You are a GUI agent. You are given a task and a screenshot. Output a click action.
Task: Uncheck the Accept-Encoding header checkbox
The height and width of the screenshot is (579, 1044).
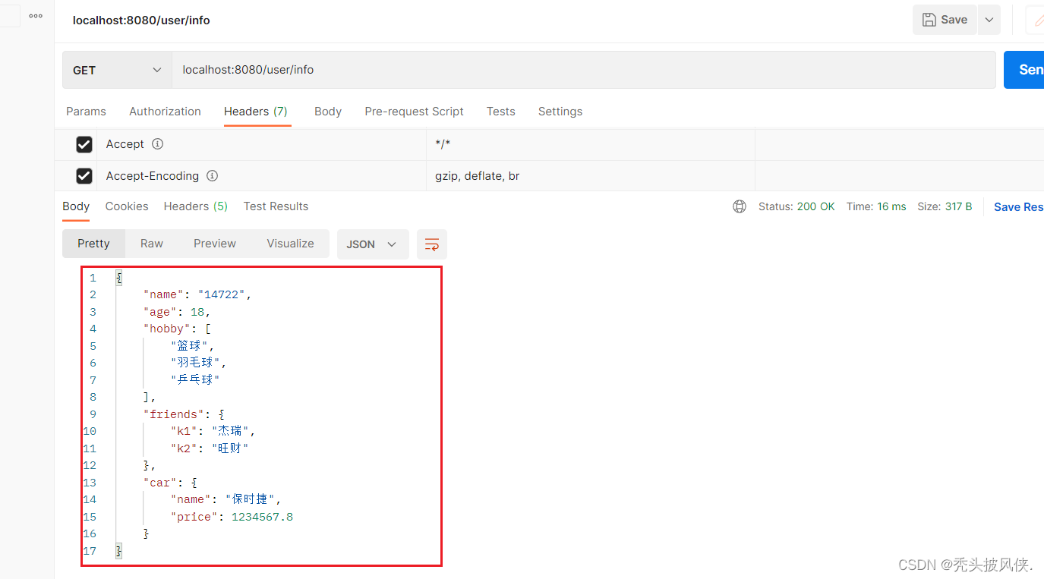pos(84,176)
